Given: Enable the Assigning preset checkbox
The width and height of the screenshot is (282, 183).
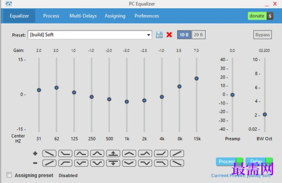Looking at the screenshot, I should [9, 175].
